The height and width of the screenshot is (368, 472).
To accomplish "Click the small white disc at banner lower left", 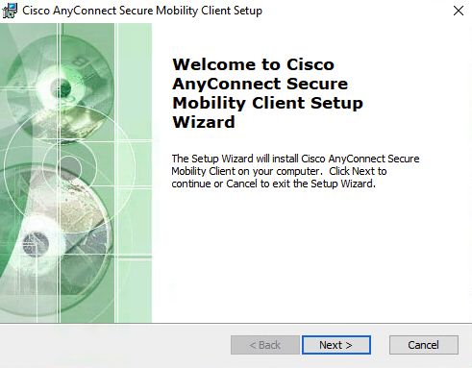I will coord(36,244).
